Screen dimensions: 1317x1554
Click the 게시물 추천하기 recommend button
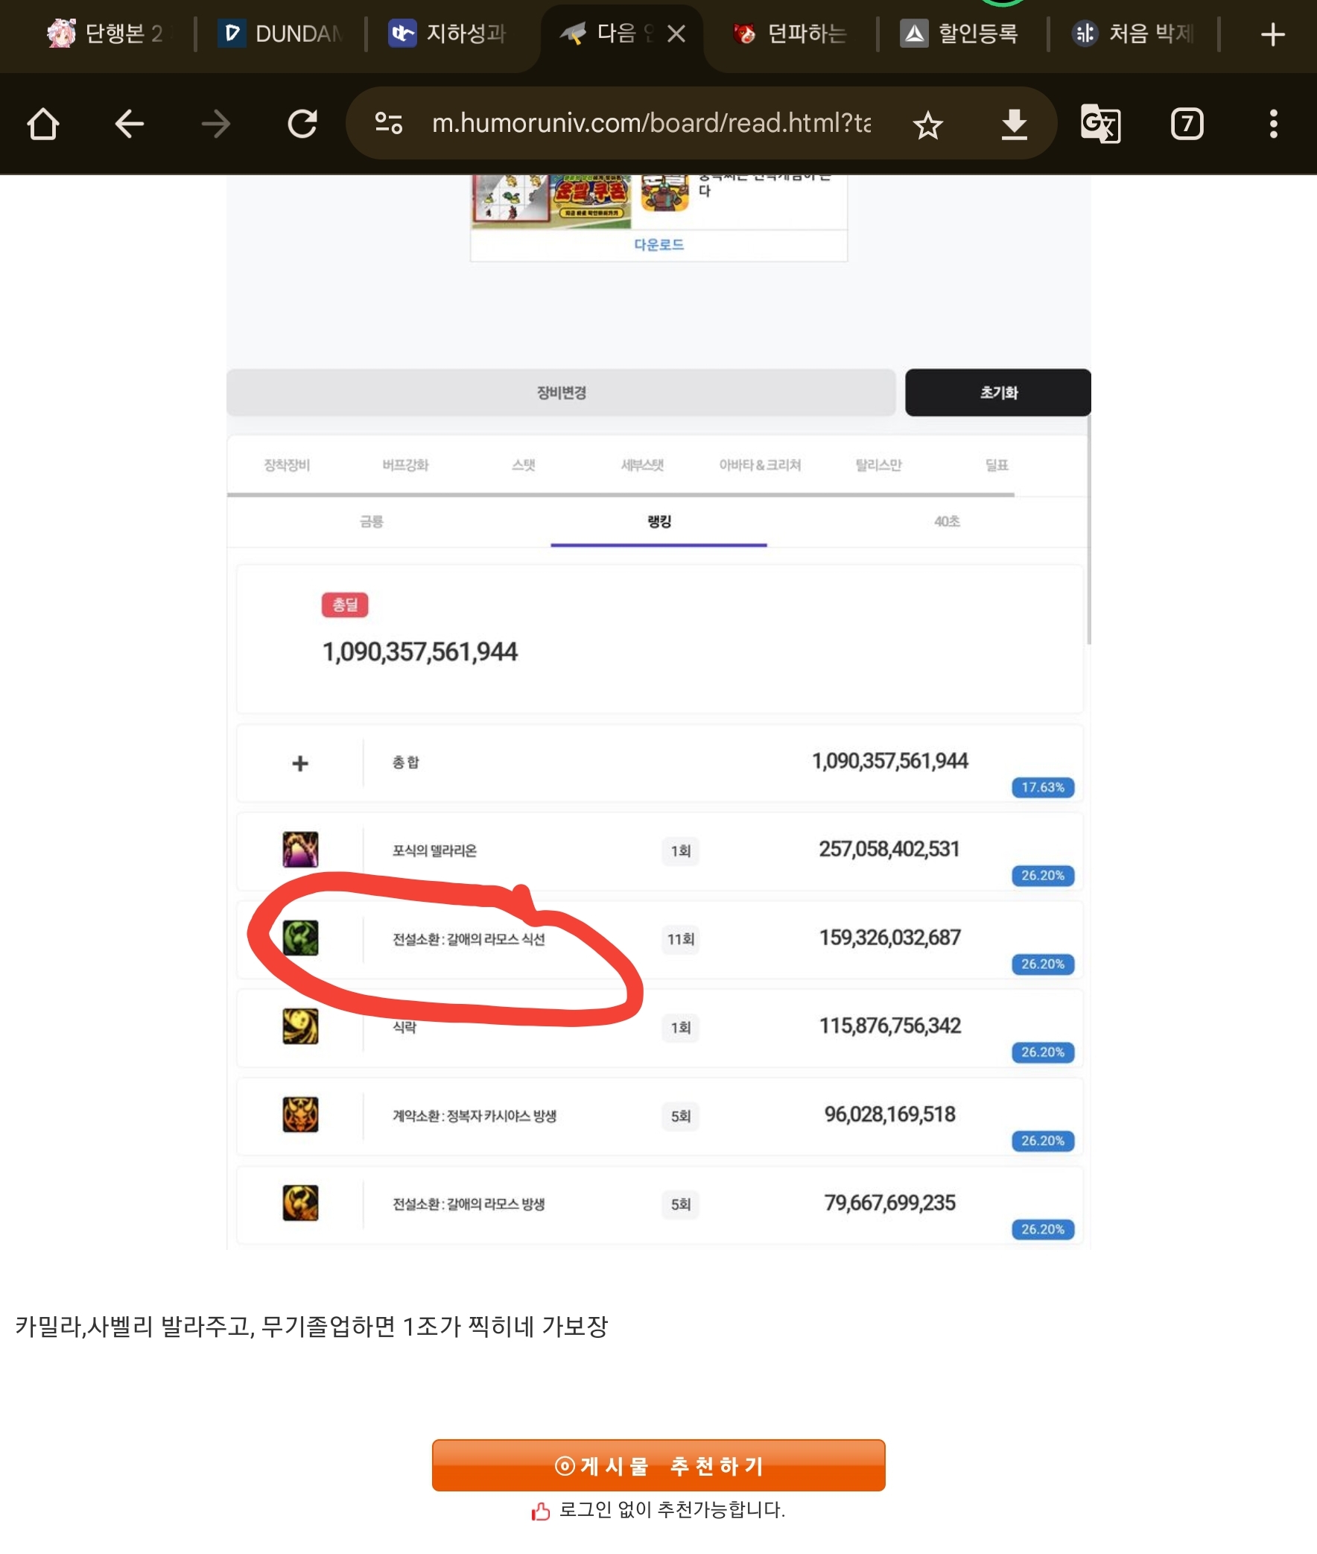[x=658, y=1465]
